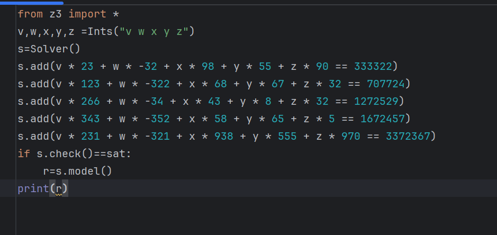Screen dimensions: 497x235
Task: Click the 's=Solver()' line
Action: (x=49, y=49)
